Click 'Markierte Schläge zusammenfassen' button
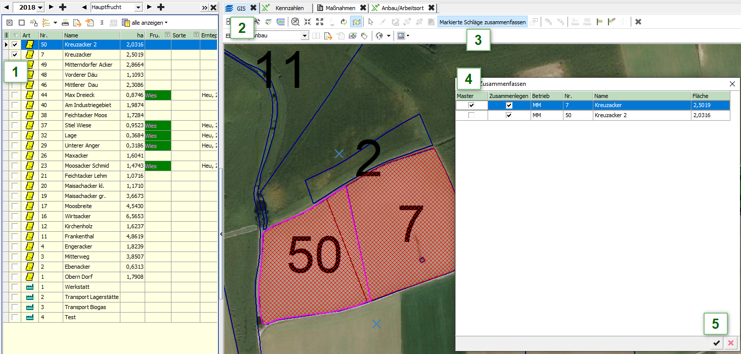The width and height of the screenshot is (741, 354). tap(482, 22)
